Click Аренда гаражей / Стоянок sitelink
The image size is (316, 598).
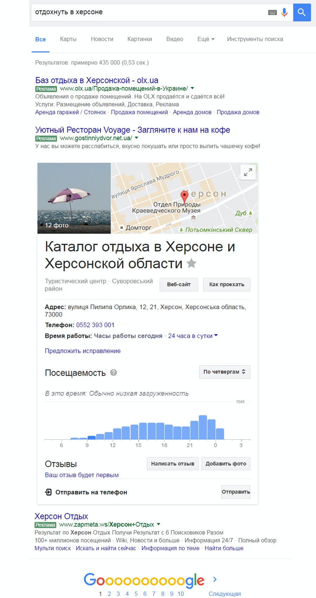71,112
